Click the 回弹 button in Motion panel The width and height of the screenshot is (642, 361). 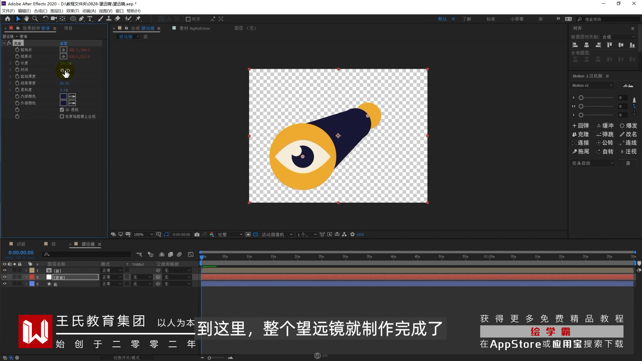[580, 126]
